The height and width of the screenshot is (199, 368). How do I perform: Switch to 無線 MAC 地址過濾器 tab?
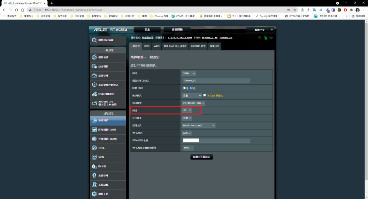pos(175,46)
